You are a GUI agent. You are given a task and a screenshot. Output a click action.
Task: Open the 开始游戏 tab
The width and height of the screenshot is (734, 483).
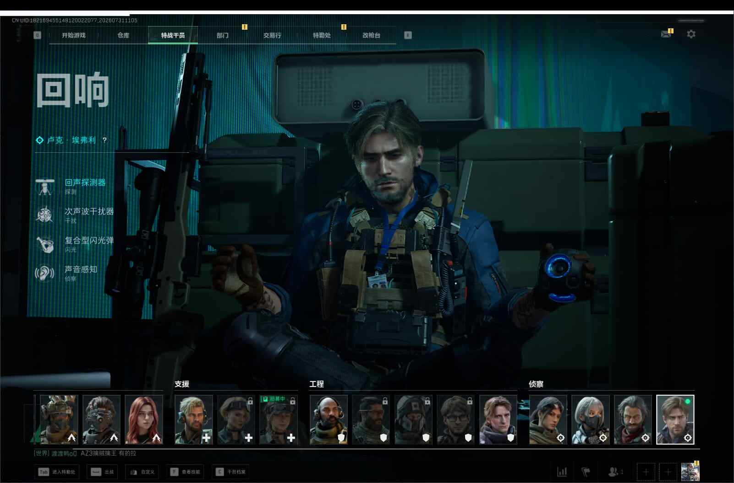(x=74, y=35)
